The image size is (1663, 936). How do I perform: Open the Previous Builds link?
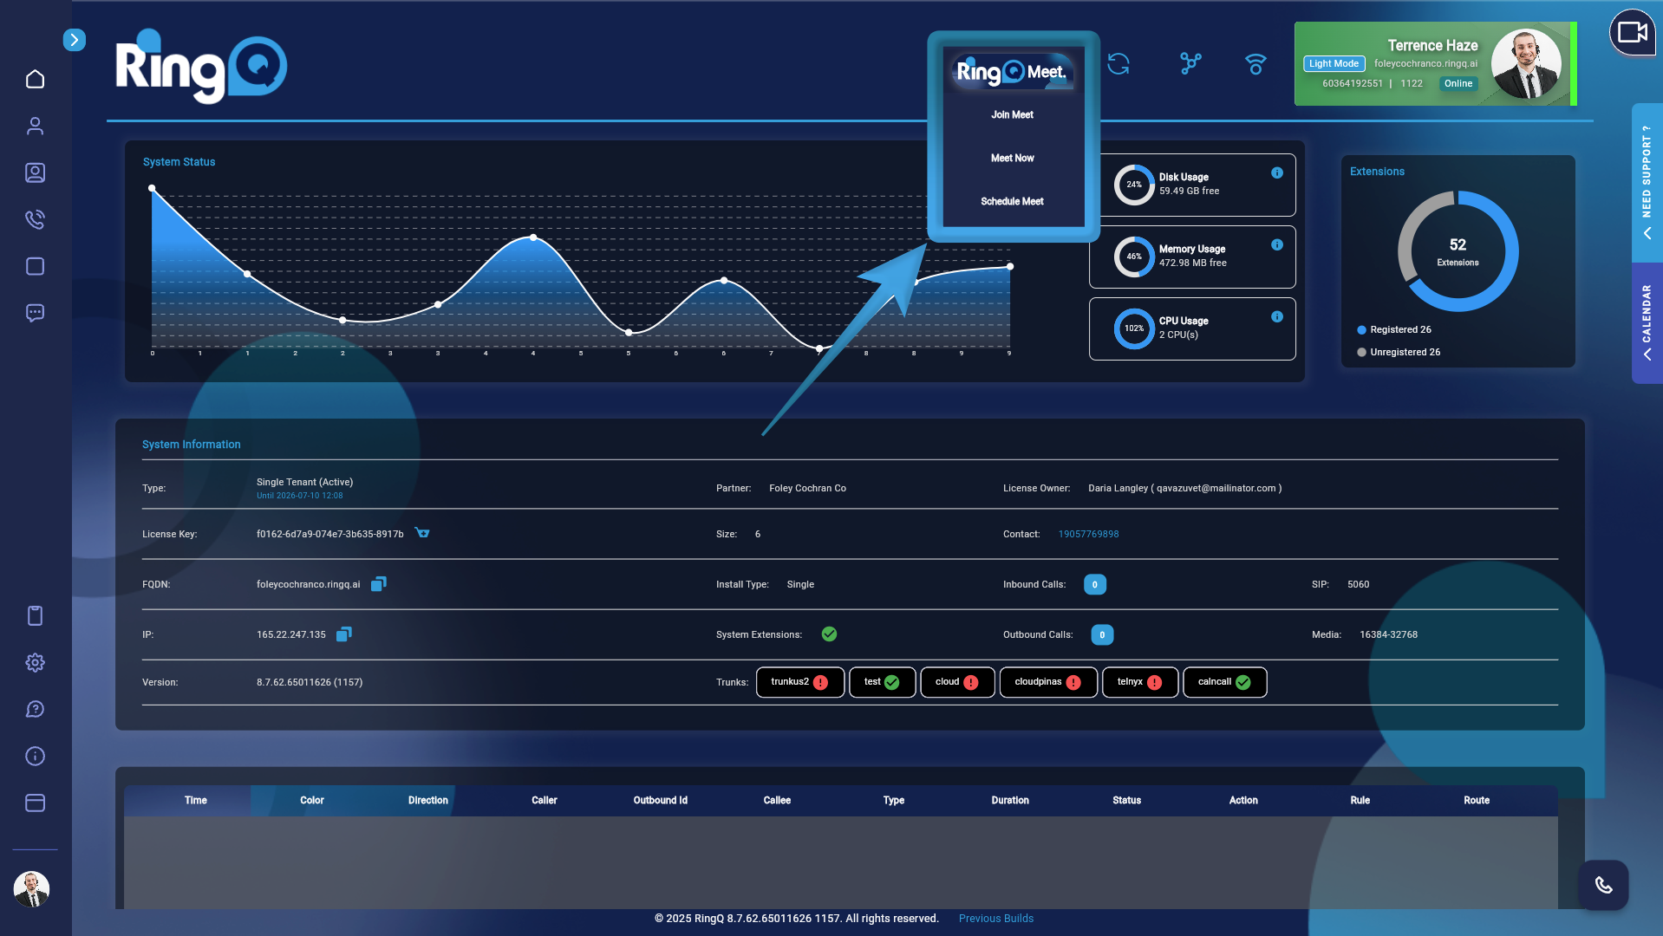tap(995, 919)
